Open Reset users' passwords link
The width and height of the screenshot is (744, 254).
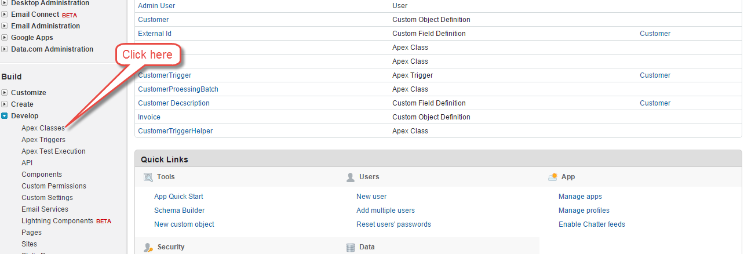point(393,224)
